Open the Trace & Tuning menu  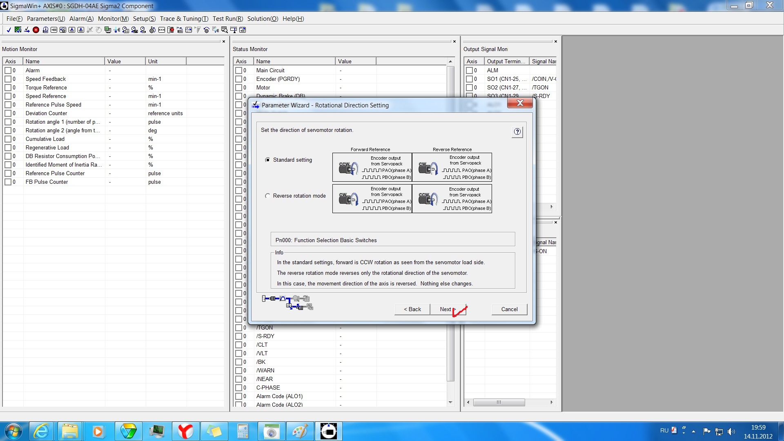click(x=184, y=19)
